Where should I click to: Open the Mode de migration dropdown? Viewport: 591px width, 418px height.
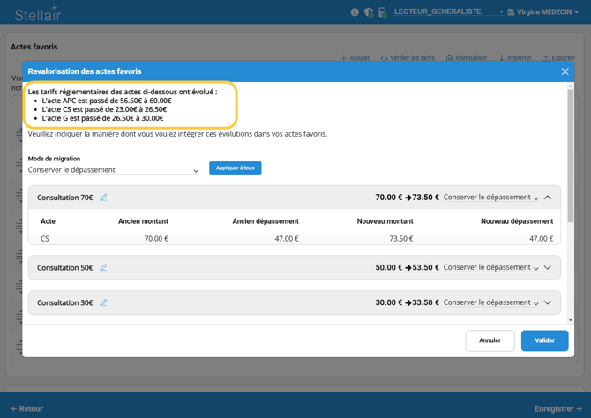click(113, 170)
